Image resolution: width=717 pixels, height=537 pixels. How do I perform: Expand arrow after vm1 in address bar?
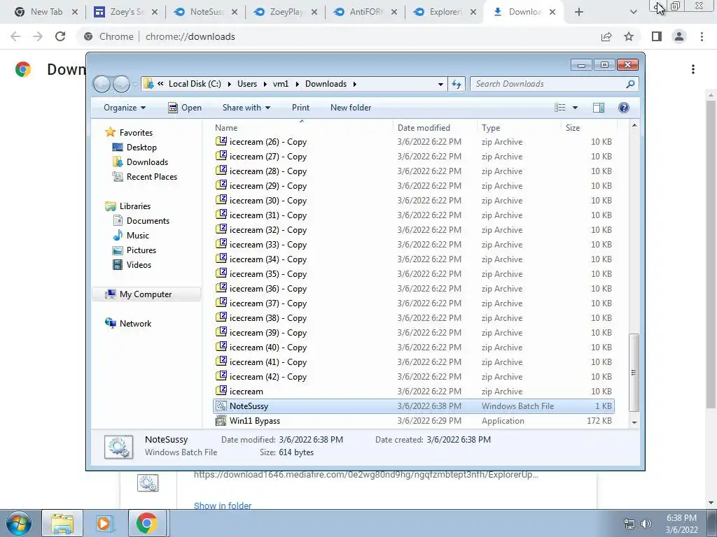click(x=297, y=84)
